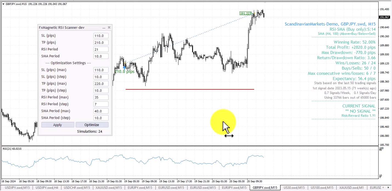Switch to the USDCHF.swd,M15 tab
Screen dimensions: 392x191
click(x=77, y=188)
